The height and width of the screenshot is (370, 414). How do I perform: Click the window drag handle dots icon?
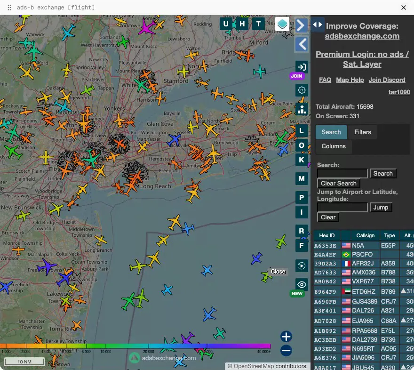(9, 8)
